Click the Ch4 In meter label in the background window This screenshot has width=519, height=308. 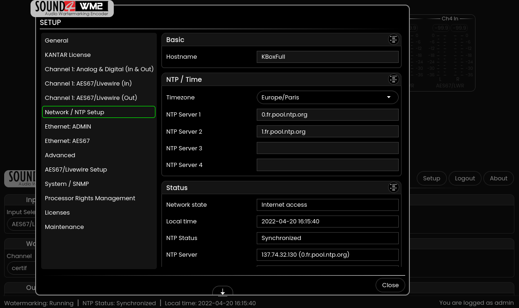pyautogui.click(x=450, y=18)
